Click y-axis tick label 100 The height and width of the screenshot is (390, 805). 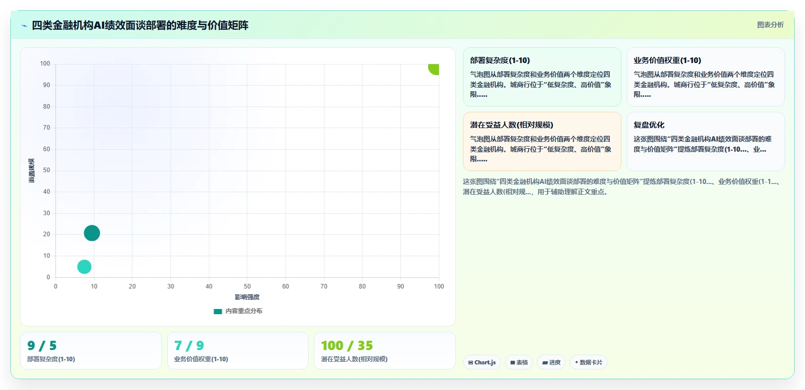[x=45, y=64]
